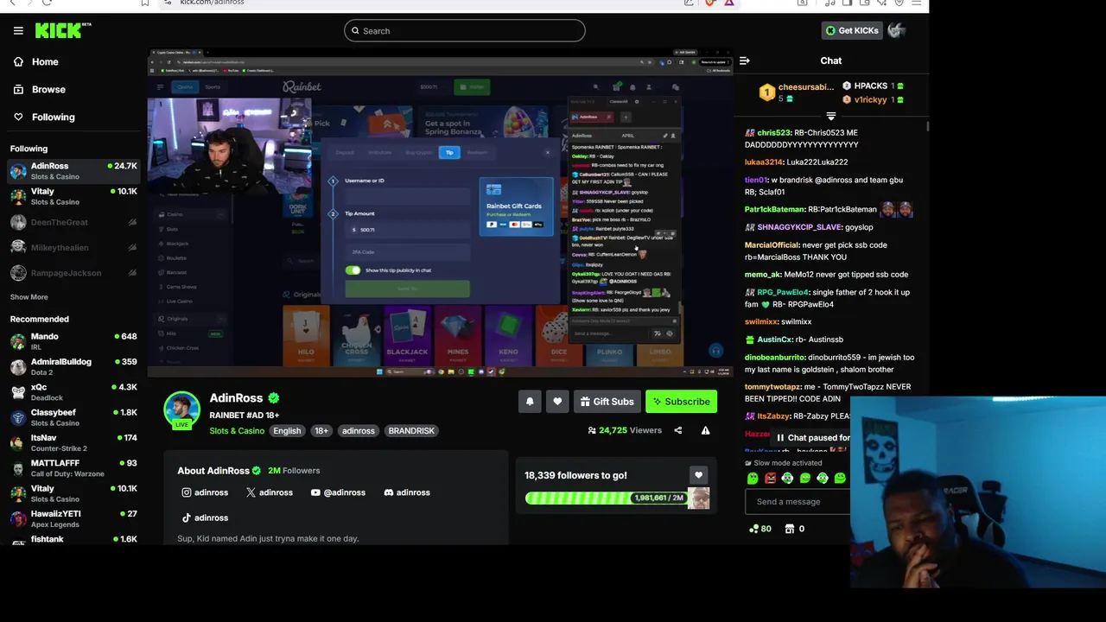Click the follower goal heart button

pos(698,474)
